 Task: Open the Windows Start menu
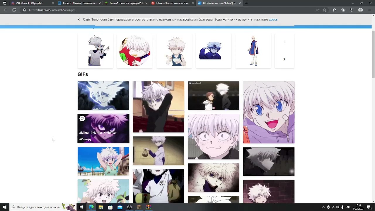click(x=5, y=207)
